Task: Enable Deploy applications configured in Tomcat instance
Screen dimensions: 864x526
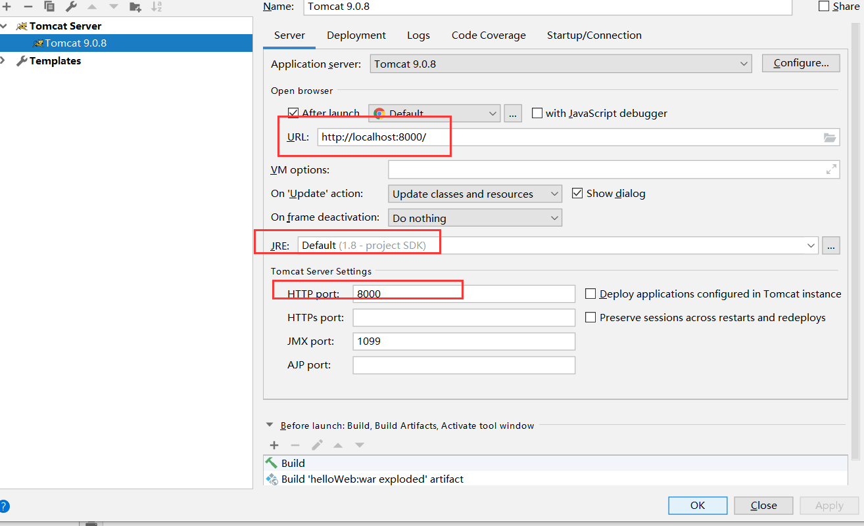Action: (590, 294)
